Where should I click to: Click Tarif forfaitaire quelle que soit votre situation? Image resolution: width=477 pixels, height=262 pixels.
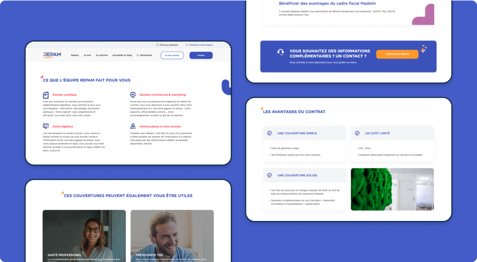(296, 155)
